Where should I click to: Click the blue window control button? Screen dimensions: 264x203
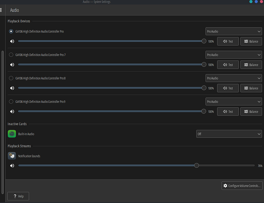pos(256,2)
